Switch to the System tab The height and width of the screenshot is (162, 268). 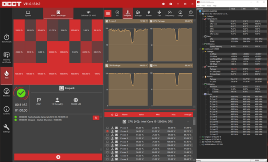[x=28, y=14]
